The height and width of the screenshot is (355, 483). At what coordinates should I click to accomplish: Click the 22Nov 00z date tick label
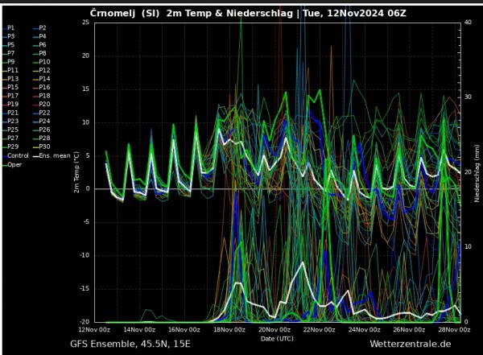click(320, 330)
